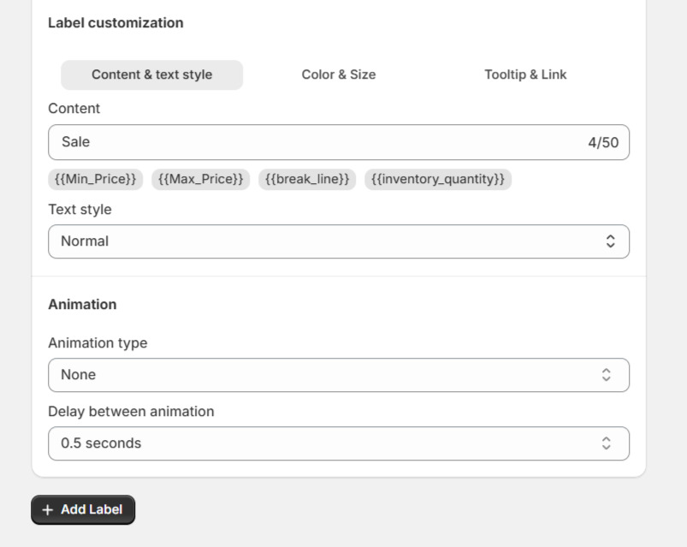Viewport: 687px width, 547px height.
Task: Click the Label customization heading
Action: click(115, 23)
